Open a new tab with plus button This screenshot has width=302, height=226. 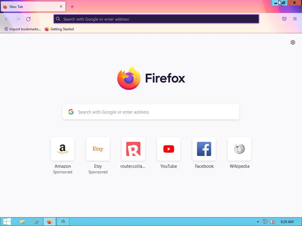pyautogui.click(x=72, y=7)
